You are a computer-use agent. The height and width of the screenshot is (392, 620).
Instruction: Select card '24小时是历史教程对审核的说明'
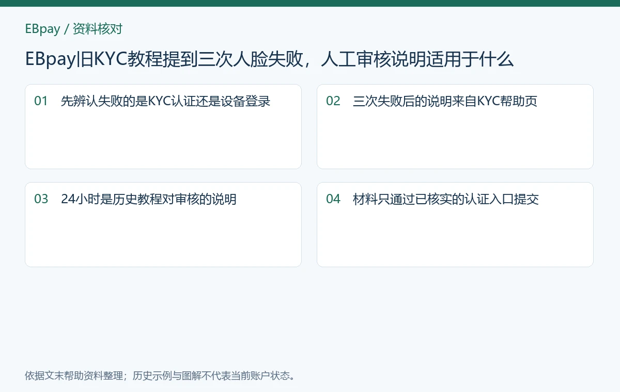[x=163, y=225]
